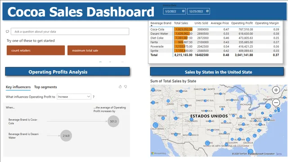288x162 pixels.
Task: Click total Operating Profit 3,041,141.88
Action: click(244, 55)
